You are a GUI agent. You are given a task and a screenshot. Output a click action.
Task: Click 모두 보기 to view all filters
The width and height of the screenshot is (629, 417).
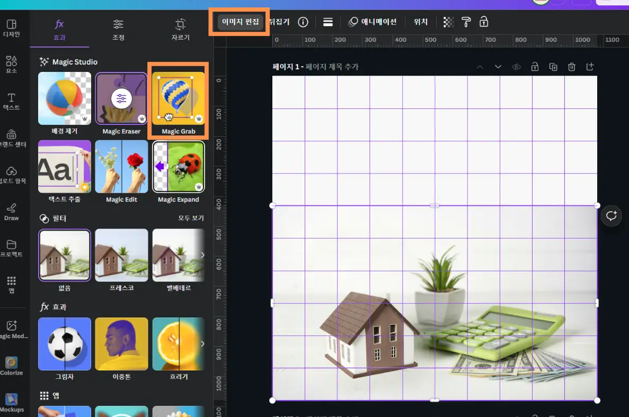click(x=191, y=218)
